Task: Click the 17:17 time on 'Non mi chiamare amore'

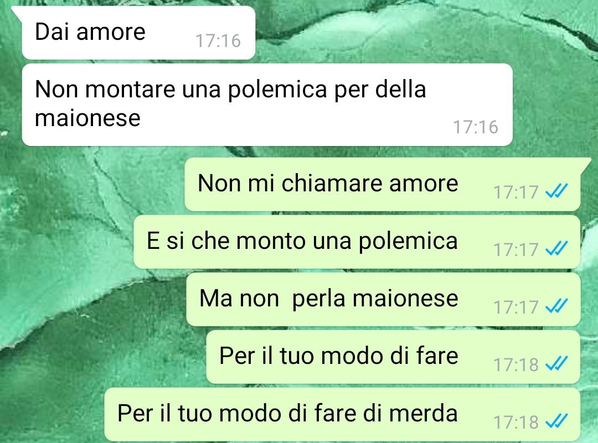Action: (516, 192)
